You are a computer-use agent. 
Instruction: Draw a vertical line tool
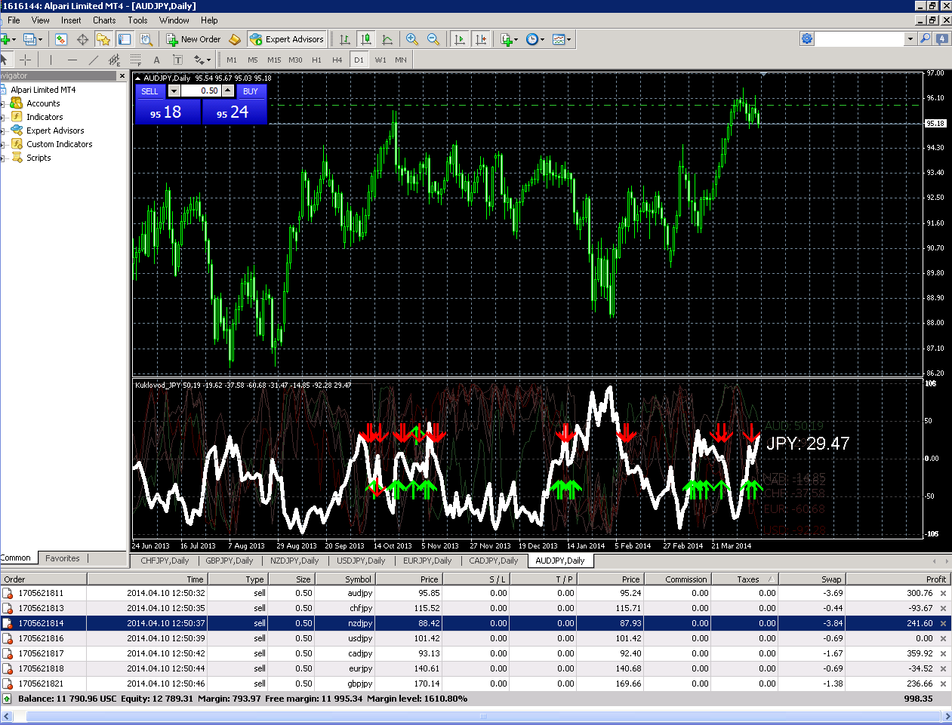pyautogui.click(x=51, y=60)
